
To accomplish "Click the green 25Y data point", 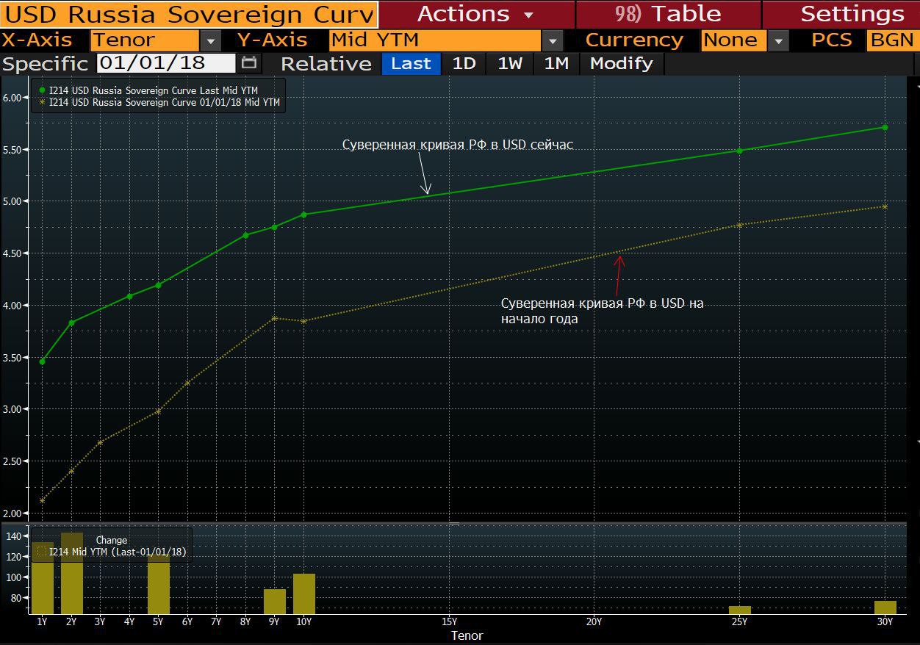I will pyautogui.click(x=739, y=151).
